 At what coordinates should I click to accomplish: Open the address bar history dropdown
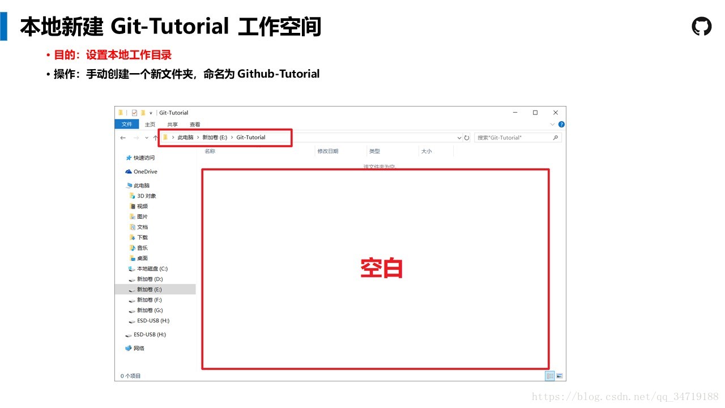point(459,138)
